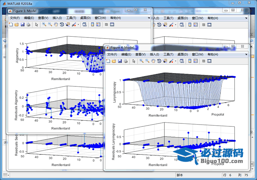257x180 pixels.
Task: Click Link Plot icon in background figure toolbar
Action: 182,25
